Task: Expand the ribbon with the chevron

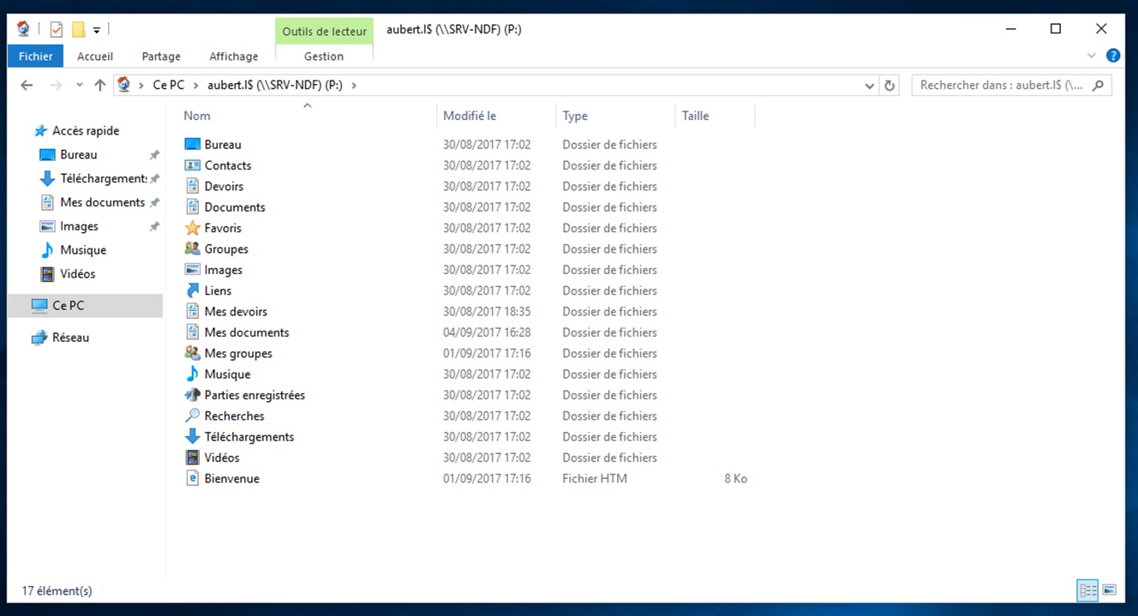Action: point(1092,56)
